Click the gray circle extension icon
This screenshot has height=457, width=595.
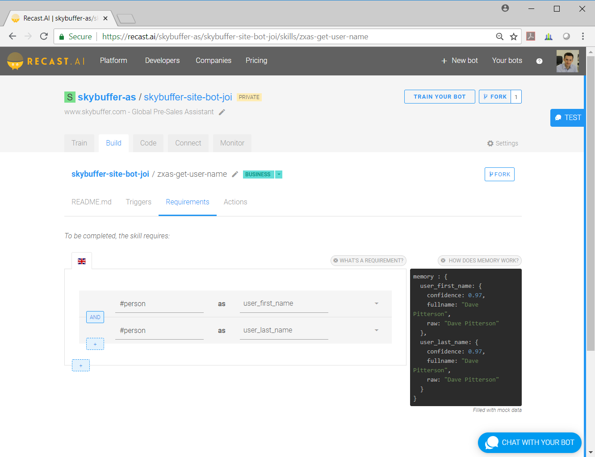click(x=566, y=37)
